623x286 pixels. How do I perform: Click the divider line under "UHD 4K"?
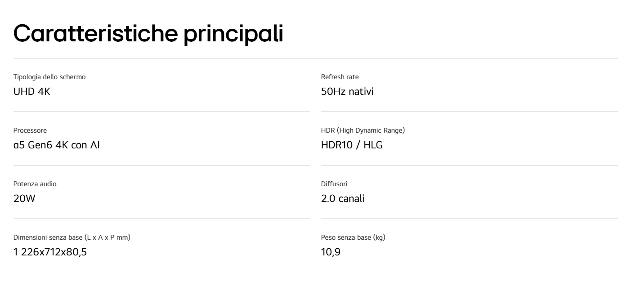pos(162,112)
